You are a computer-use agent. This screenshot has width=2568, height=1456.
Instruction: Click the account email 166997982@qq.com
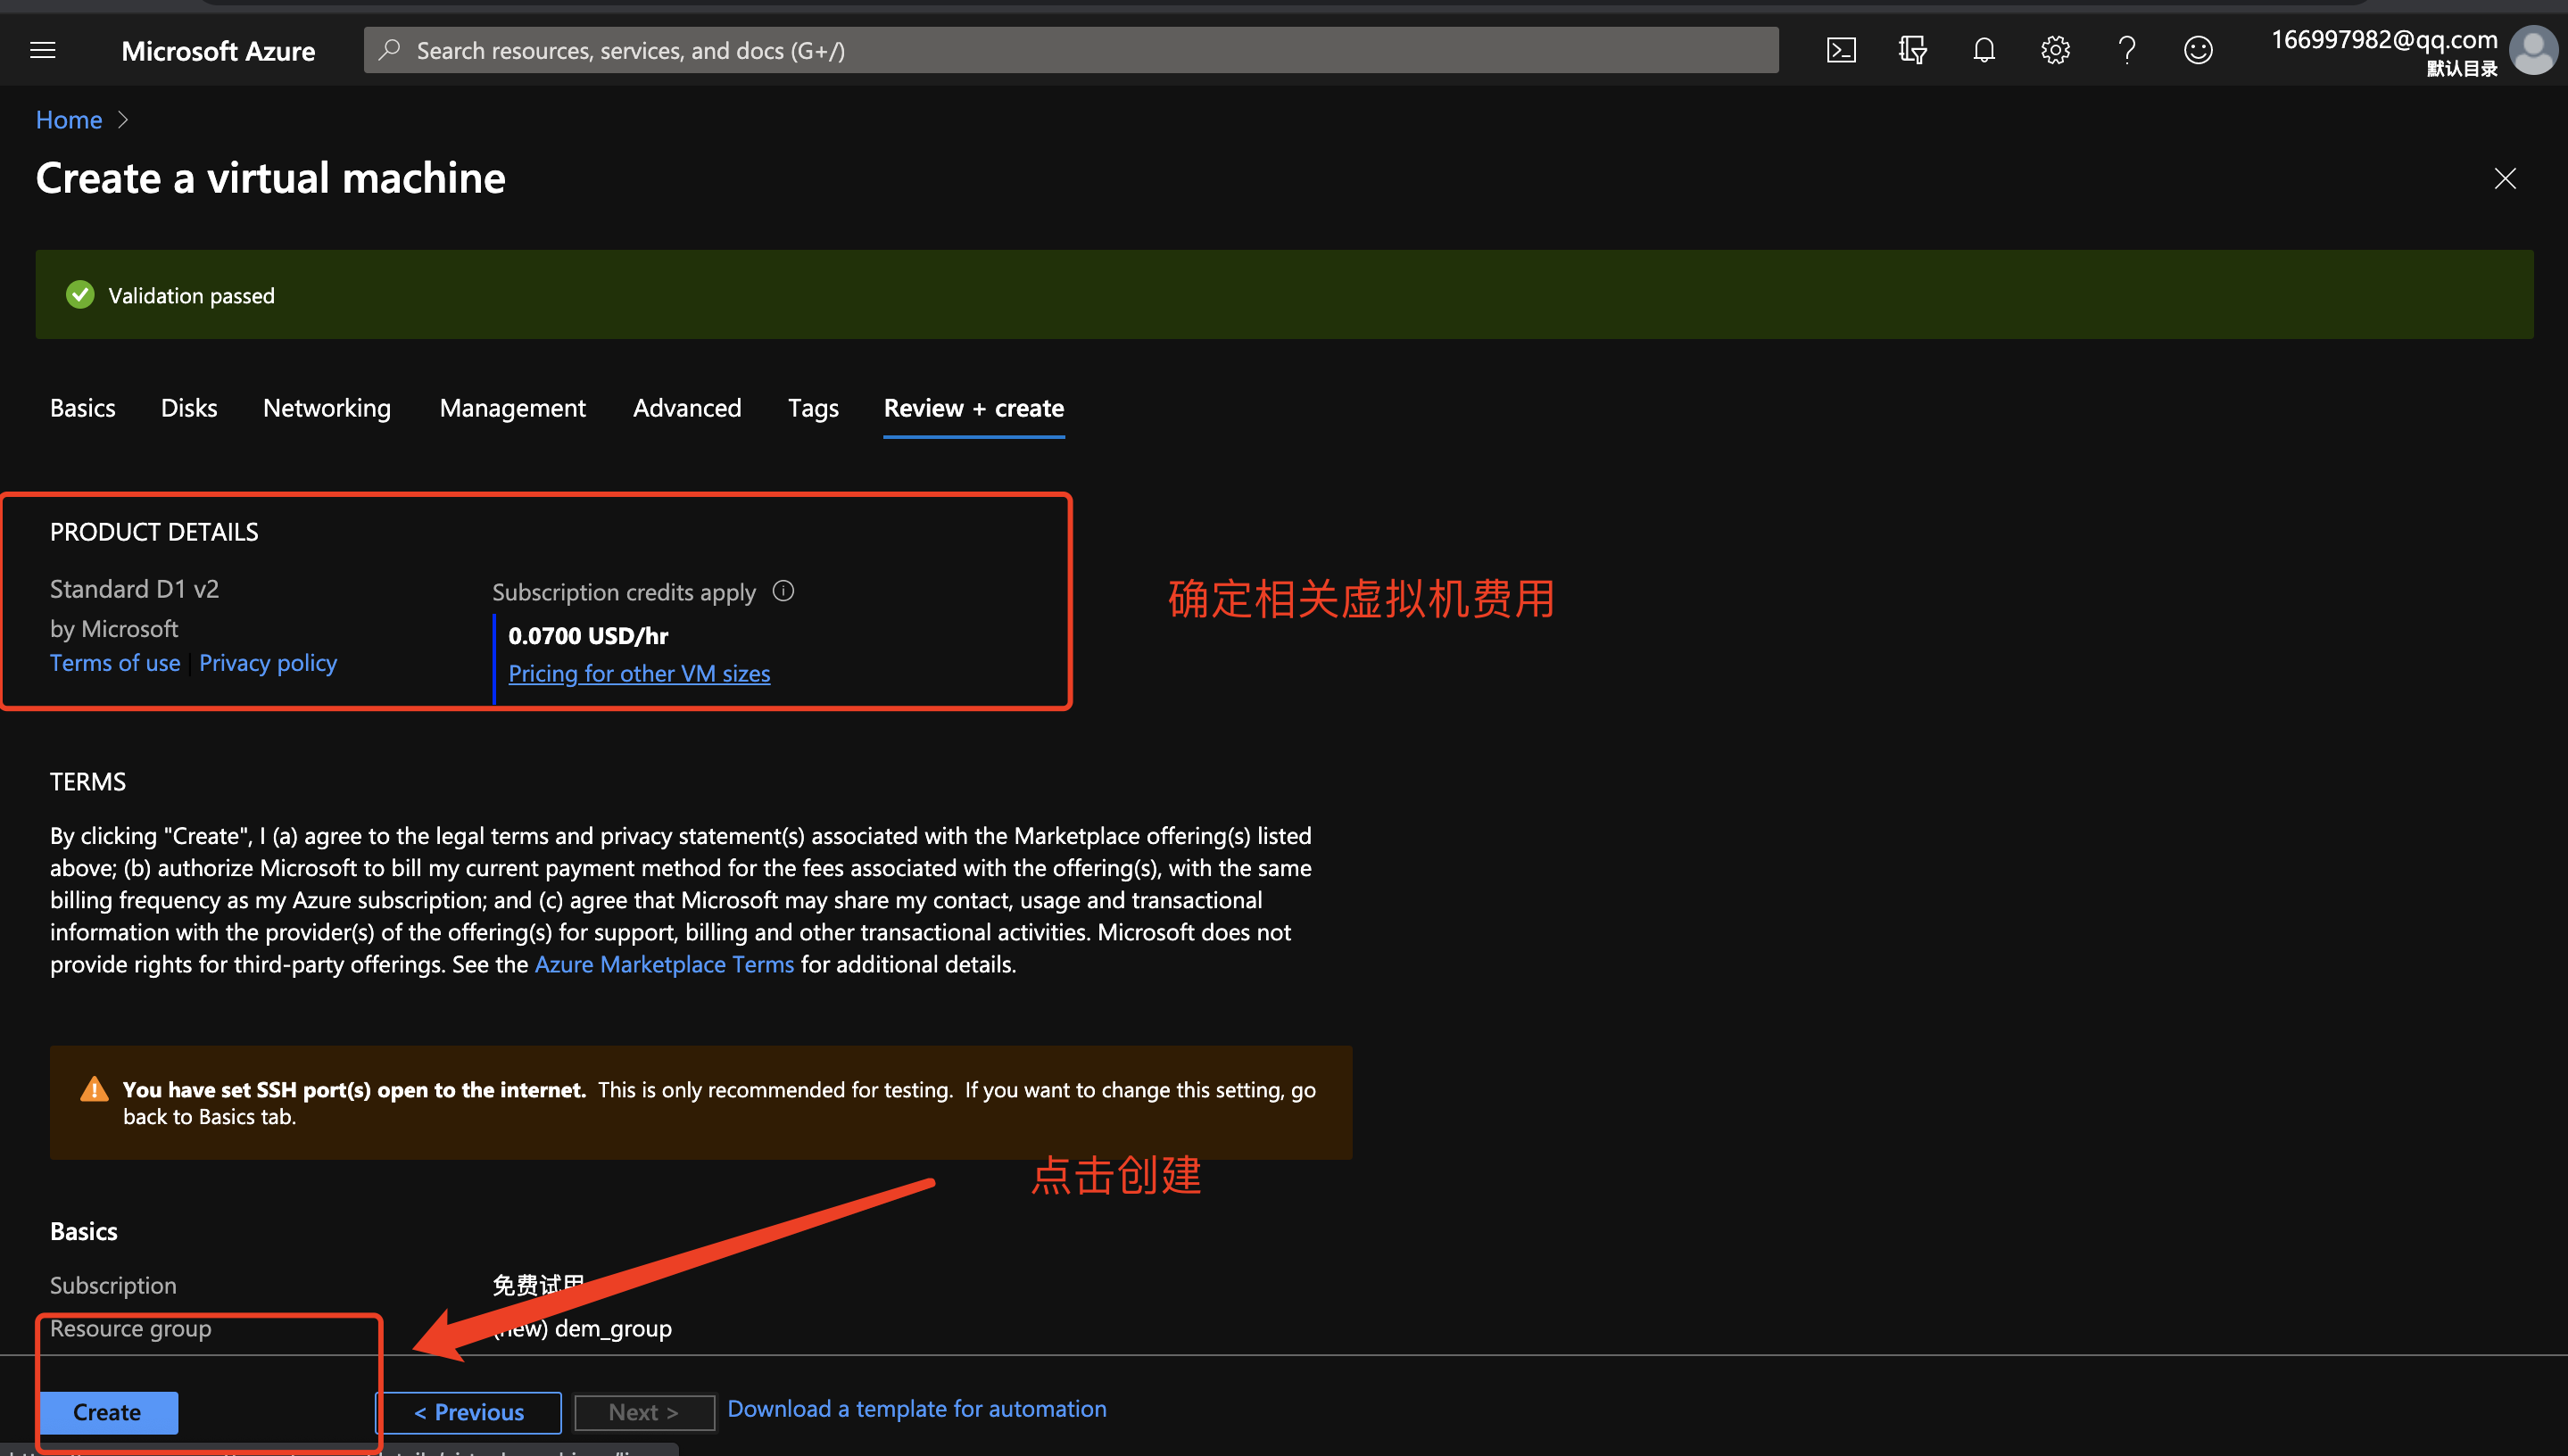[x=2385, y=40]
